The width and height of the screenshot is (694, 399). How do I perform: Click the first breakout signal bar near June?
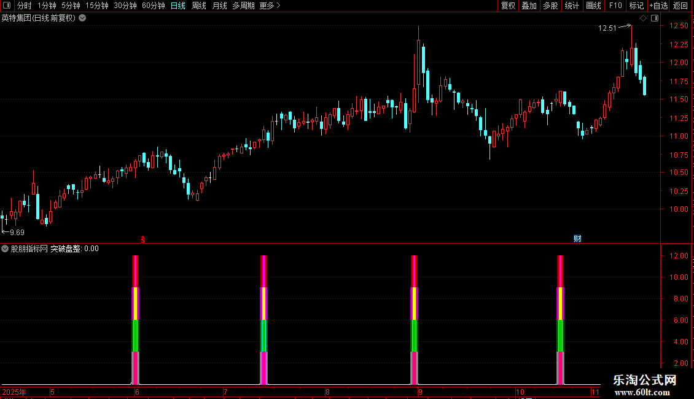[136, 320]
